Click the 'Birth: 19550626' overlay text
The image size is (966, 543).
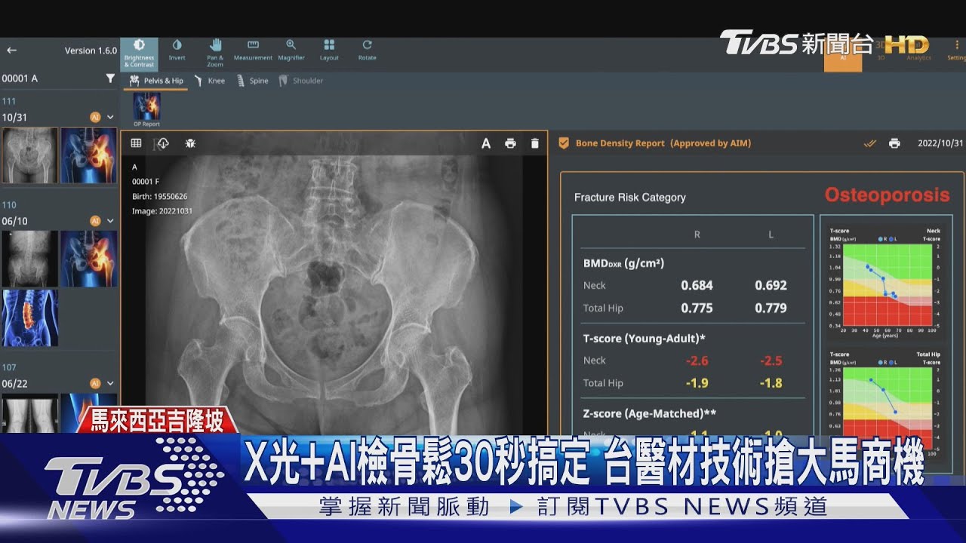click(x=159, y=196)
